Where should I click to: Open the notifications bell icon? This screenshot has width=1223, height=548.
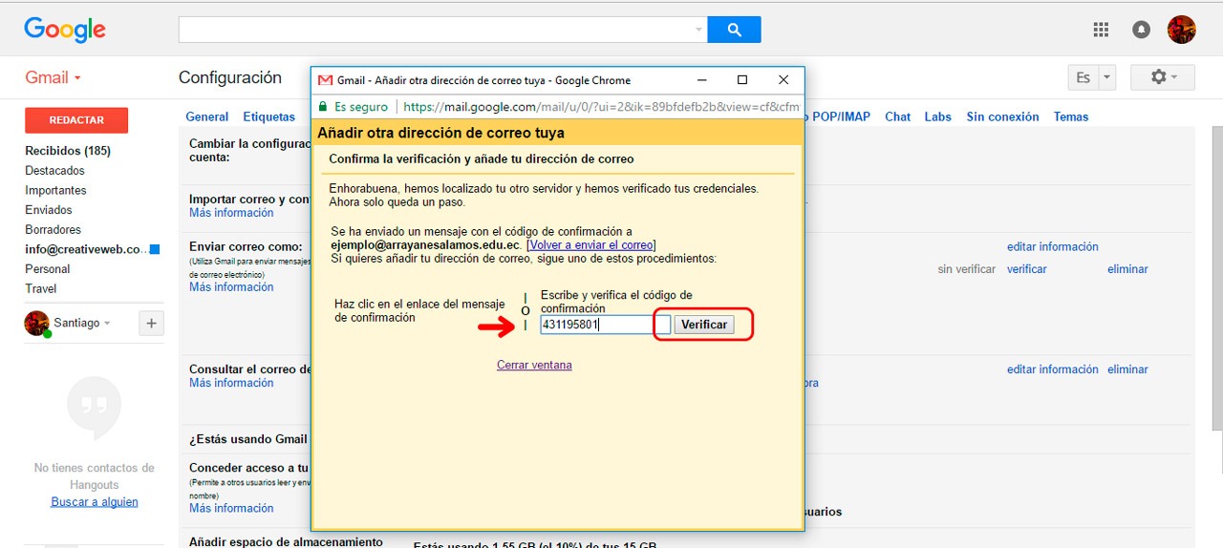click(1141, 30)
